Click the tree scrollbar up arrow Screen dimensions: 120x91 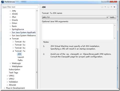37,11
